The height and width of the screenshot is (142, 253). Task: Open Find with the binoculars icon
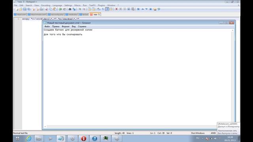(70, 9)
